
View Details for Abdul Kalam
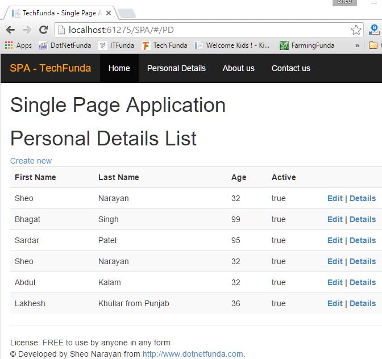(x=363, y=282)
